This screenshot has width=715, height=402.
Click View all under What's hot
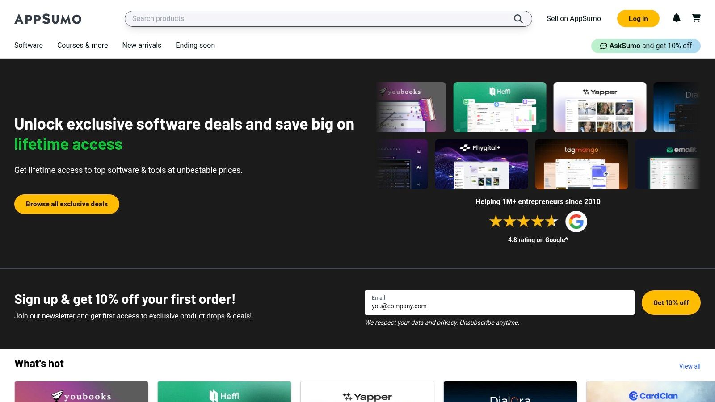690,366
